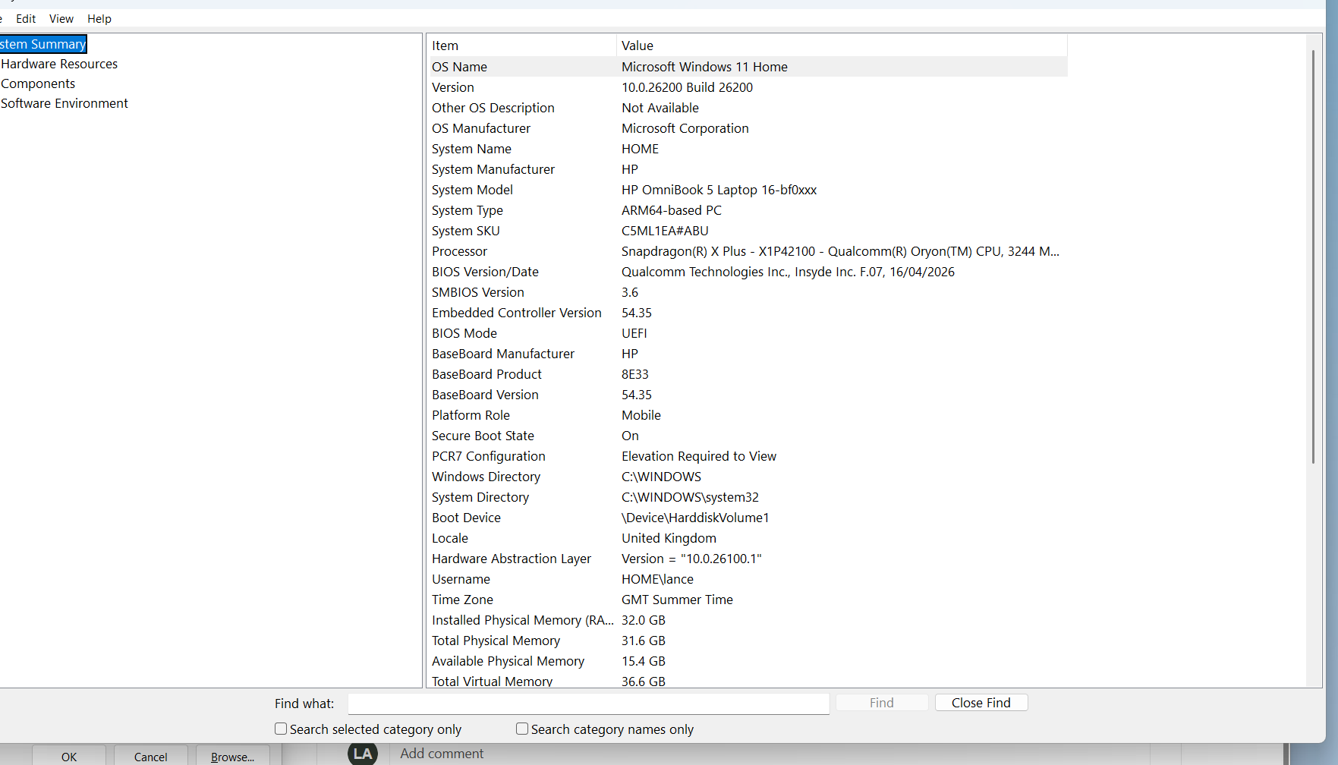Image resolution: width=1338 pixels, height=765 pixels.
Task: Select Embedded Controller Version row
Action: point(748,313)
